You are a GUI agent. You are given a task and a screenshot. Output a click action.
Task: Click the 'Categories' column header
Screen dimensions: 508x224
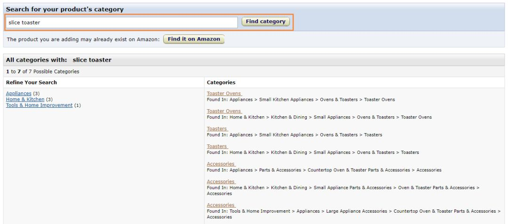pyautogui.click(x=221, y=82)
